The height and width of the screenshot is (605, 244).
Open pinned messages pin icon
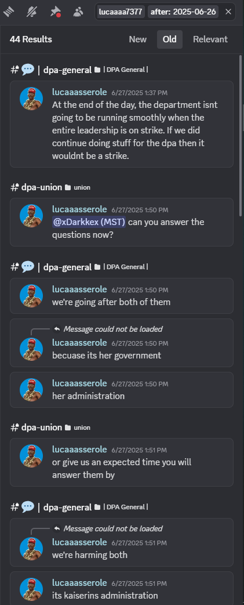click(x=55, y=12)
